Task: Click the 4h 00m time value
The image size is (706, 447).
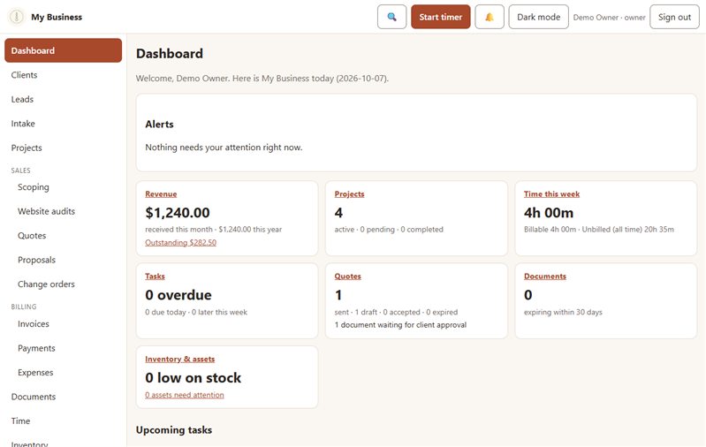Action: [x=549, y=213]
